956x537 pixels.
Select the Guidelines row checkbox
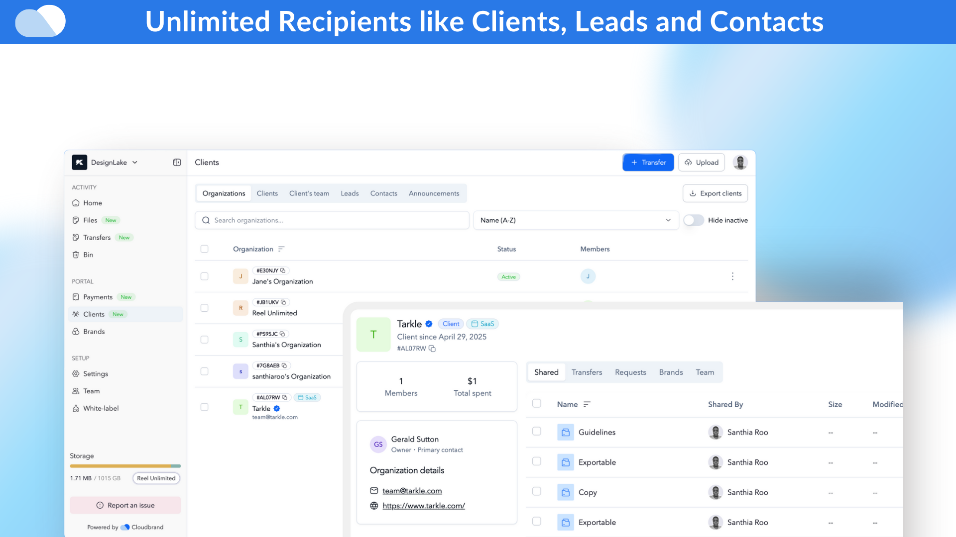(536, 432)
